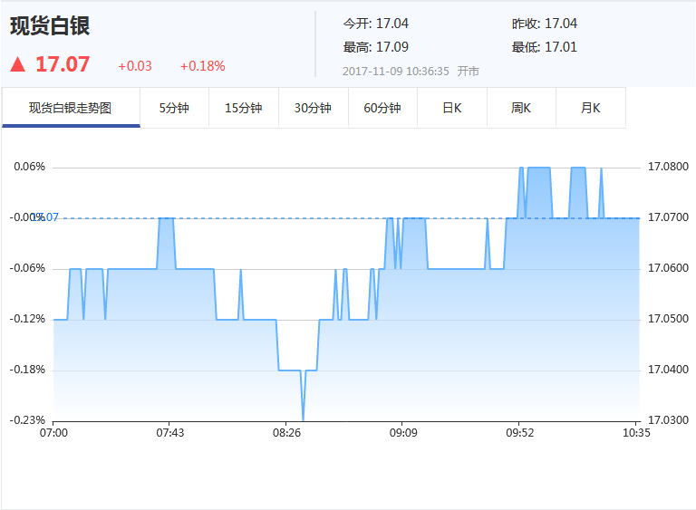Click the 09:52 time axis marker

tap(518, 433)
